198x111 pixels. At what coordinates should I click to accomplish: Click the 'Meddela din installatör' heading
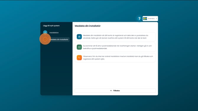click(88, 26)
